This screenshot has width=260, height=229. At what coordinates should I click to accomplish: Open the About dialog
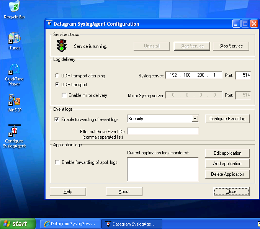pyautogui.click(x=124, y=191)
